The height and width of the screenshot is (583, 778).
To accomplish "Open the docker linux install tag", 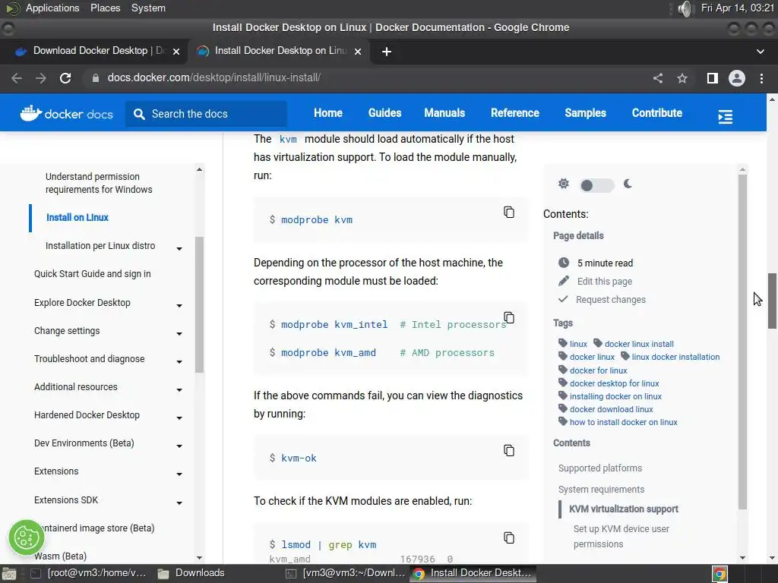I will coord(638,344).
